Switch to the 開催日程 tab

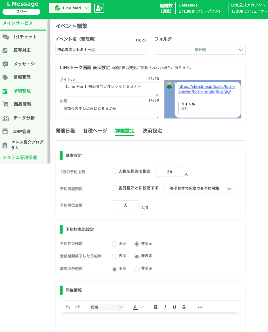65,131
